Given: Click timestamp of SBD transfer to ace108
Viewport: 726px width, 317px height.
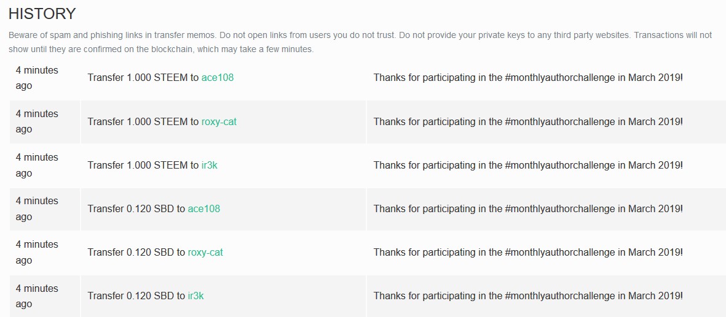Looking at the screenshot, I should click(37, 208).
